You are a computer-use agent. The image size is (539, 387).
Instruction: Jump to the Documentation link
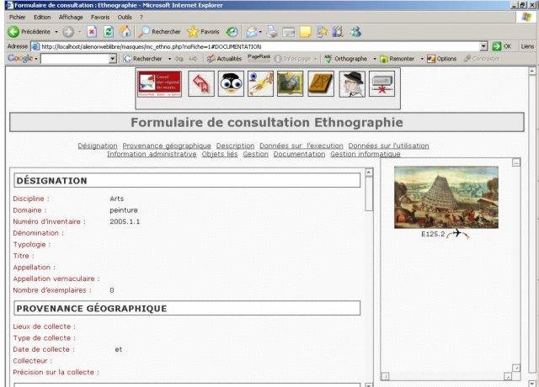coord(299,154)
